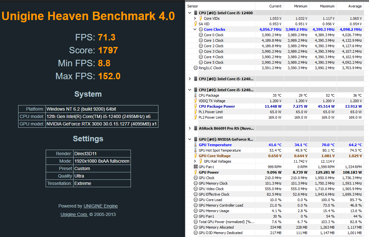Expand the Core VIDs row
This screenshot has width=369, height=237.
195,18
